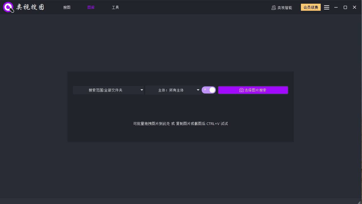The image size is (362, 204).
Task: Enable the 开 setting switch
Action: click(208, 90)
